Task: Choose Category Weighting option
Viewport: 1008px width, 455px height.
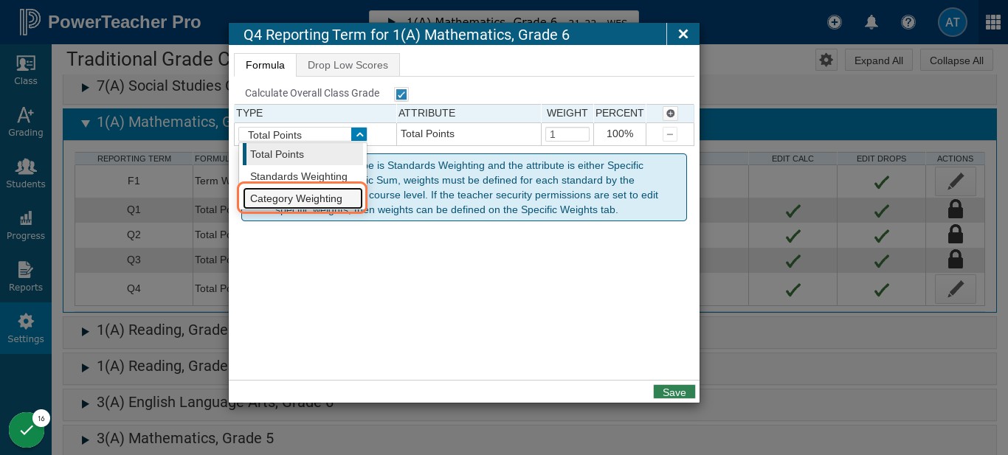Action: click(x=303, y=198)
